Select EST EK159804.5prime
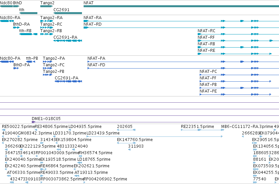The width and height of the screenshot is (279, 184). 74,140
